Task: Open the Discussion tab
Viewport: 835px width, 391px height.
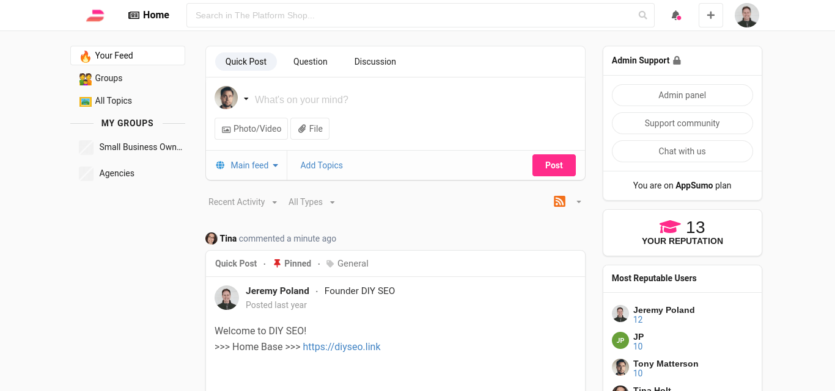Action: [375, 61]
